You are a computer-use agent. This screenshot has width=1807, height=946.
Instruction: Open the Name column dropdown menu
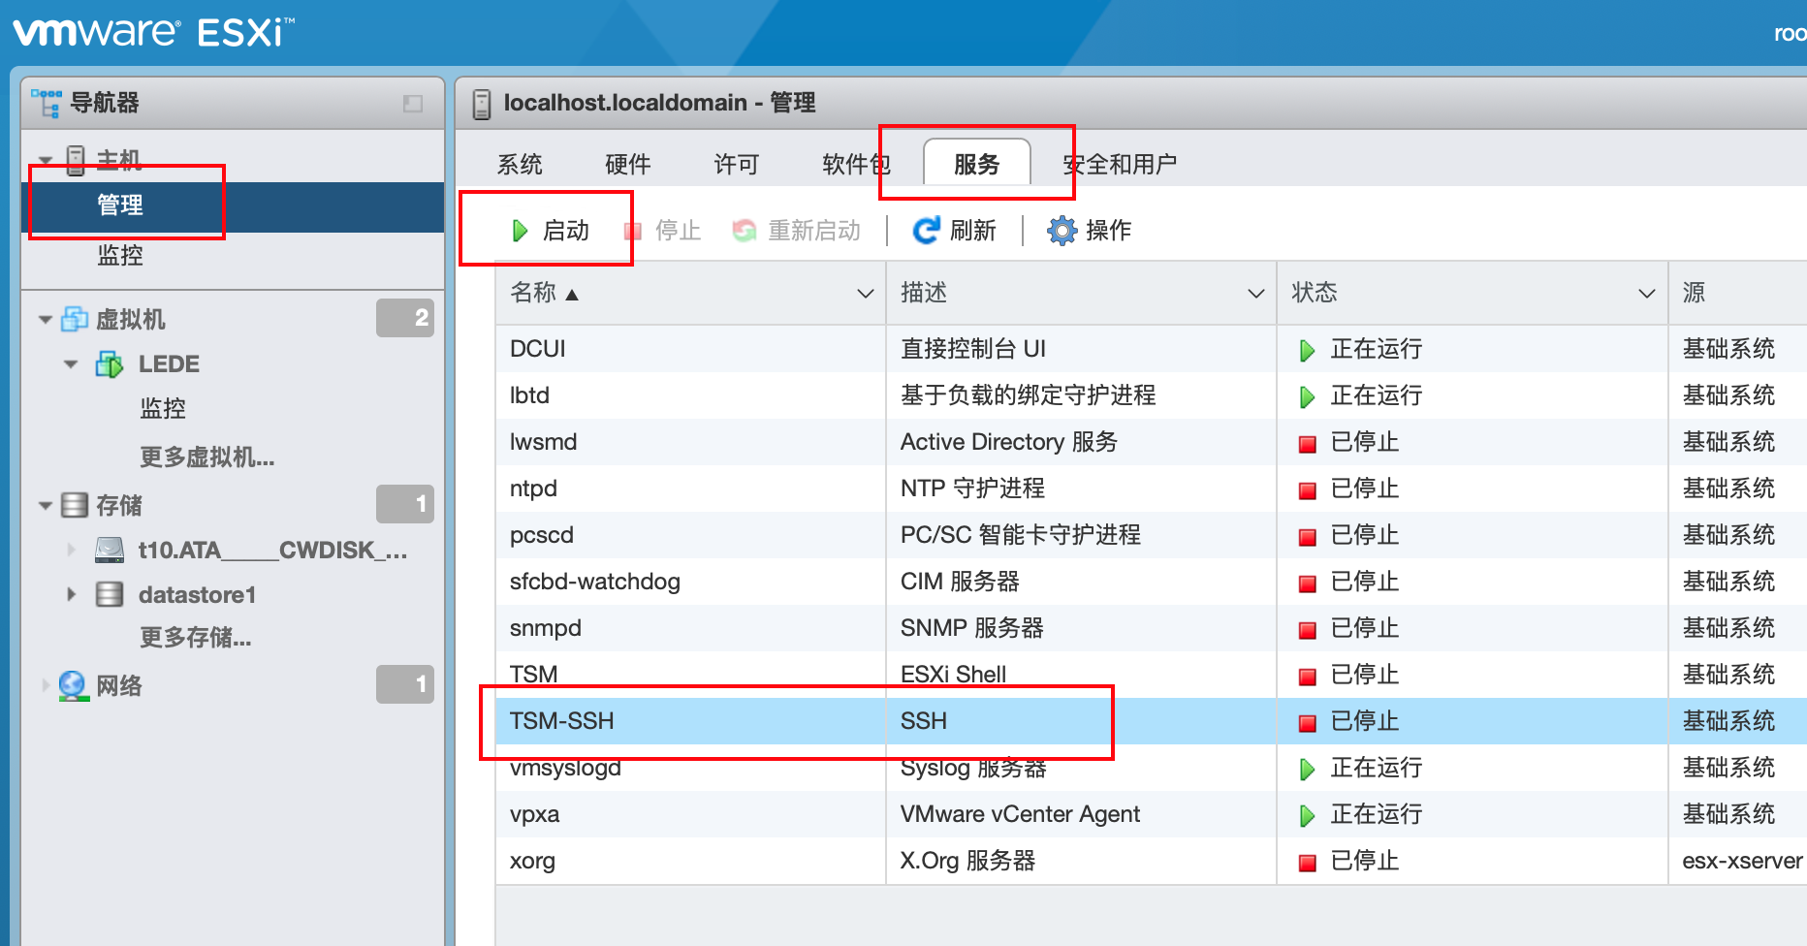[x=866, y=294]
